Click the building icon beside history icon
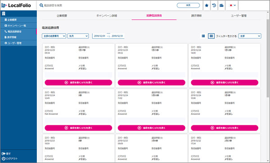This screenshot has width=270, height=163. click(221, 5)
